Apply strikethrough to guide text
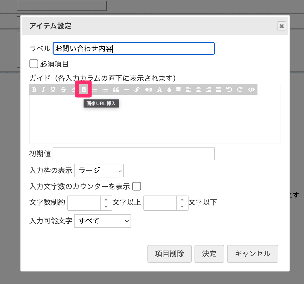 [x=63, y=90]
